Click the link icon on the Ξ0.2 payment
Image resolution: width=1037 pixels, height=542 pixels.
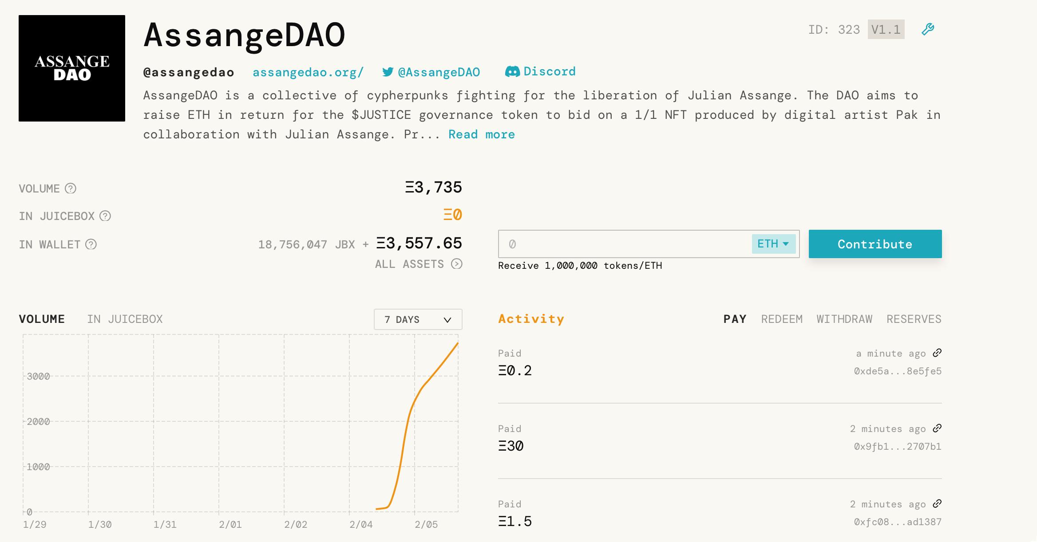[937, 353]
